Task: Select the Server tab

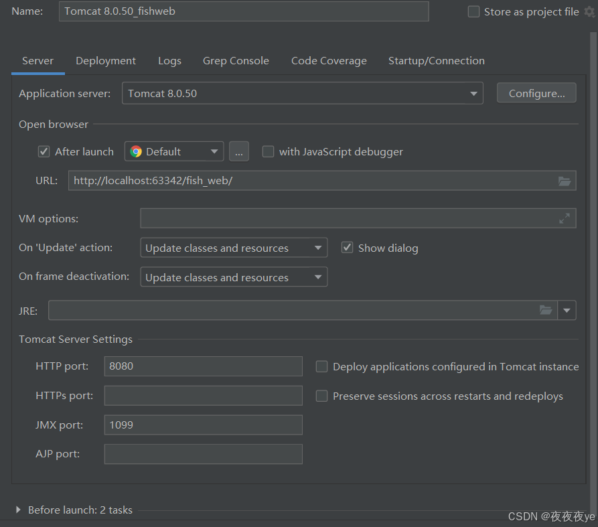Action: tap(38, 61)
